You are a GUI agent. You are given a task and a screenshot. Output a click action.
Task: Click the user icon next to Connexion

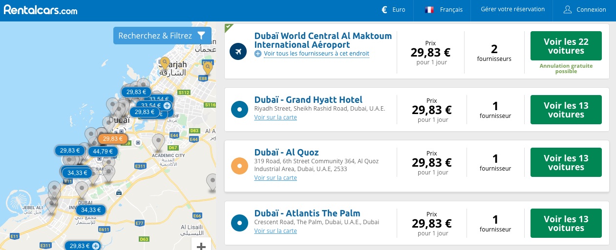[567, 9]
